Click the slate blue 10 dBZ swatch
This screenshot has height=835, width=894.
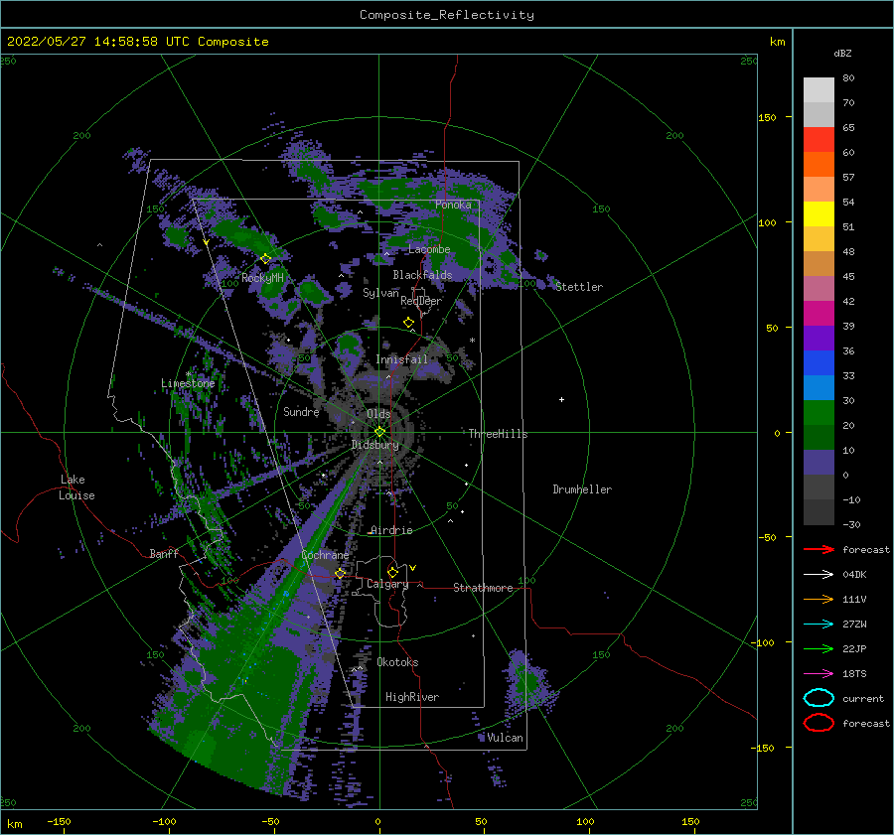point(819,463)
